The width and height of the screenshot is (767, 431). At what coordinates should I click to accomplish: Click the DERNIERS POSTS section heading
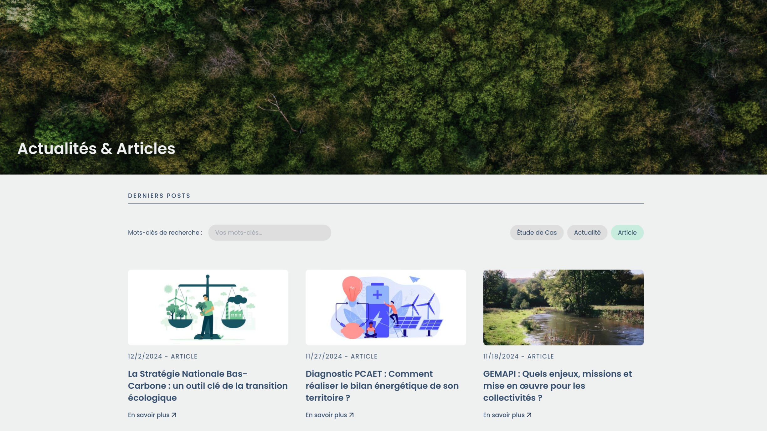[x=159, y=196]
